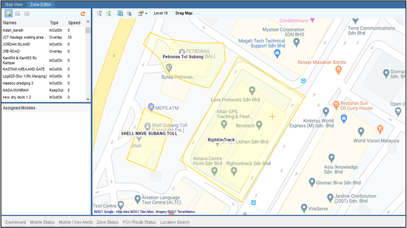Open the map options dropdown arrow

[146, 13]
